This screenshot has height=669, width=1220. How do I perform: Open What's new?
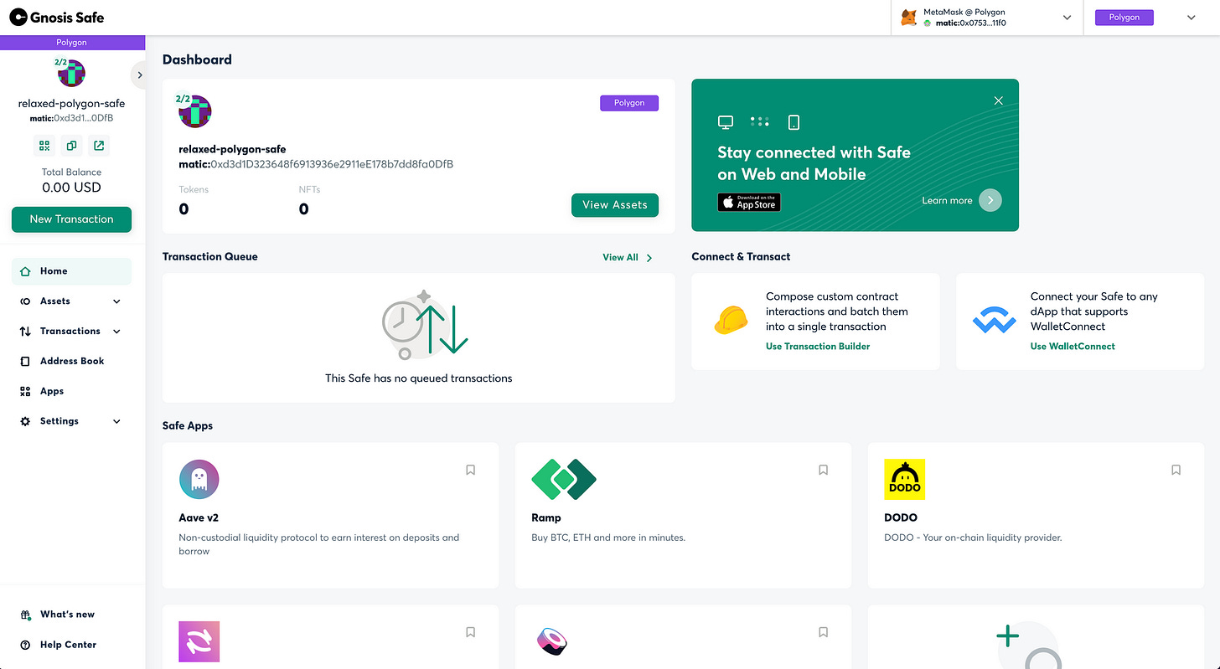click(67, 615)
